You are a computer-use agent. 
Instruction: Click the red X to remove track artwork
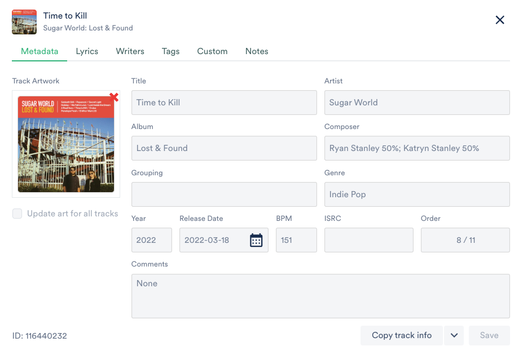point(113,97)
